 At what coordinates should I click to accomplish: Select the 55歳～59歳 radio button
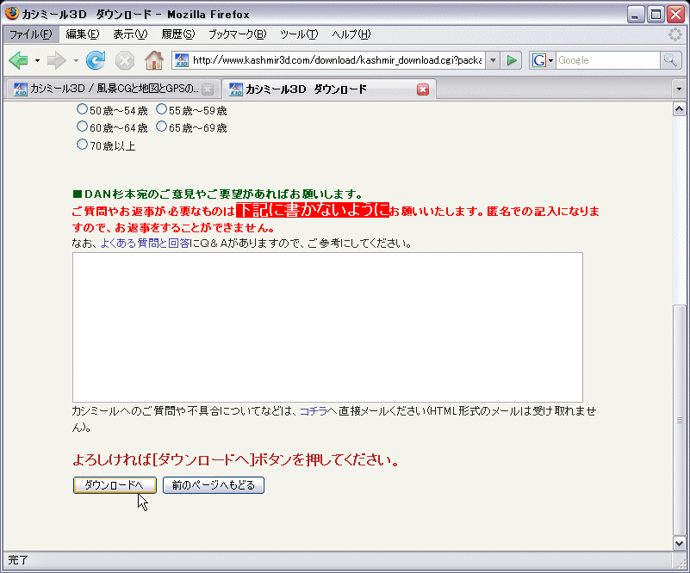[x=161, y=108]
